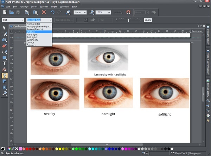211x156 pixels.
Task: Click the Undo arrow icon
Action: (52, 12)
